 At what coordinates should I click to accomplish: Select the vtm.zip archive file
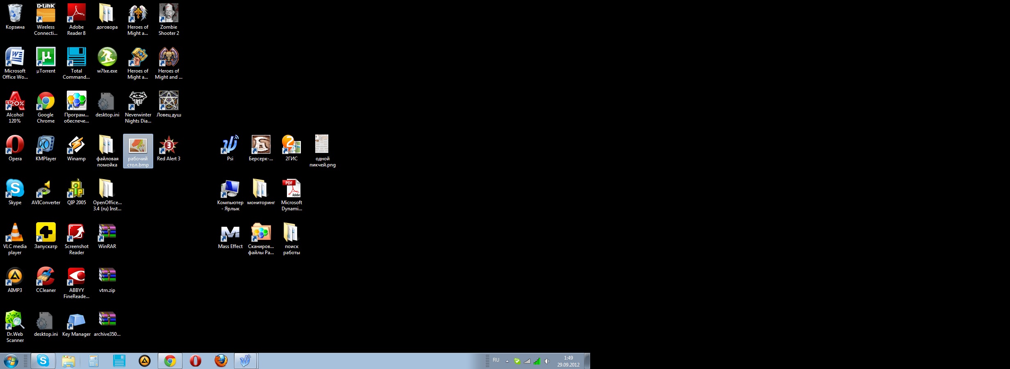point(107,280)
